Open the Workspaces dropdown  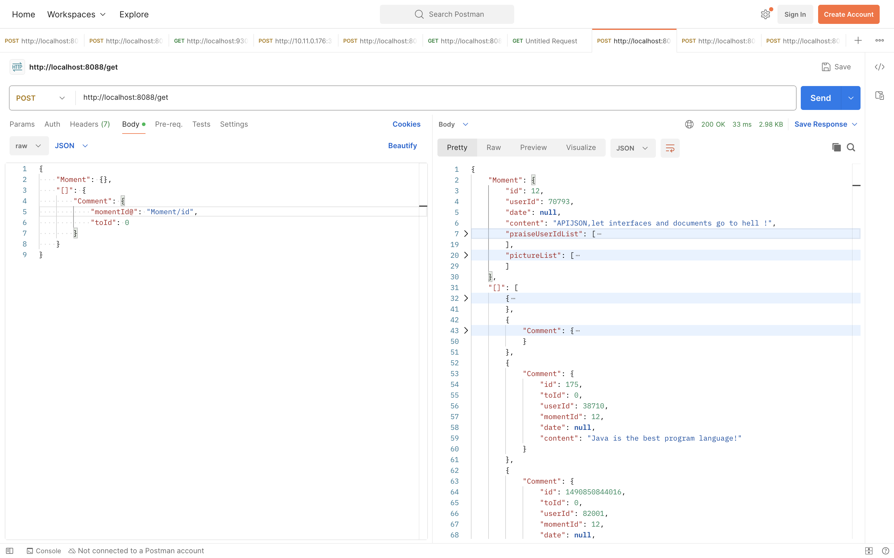tap(76, 14)
